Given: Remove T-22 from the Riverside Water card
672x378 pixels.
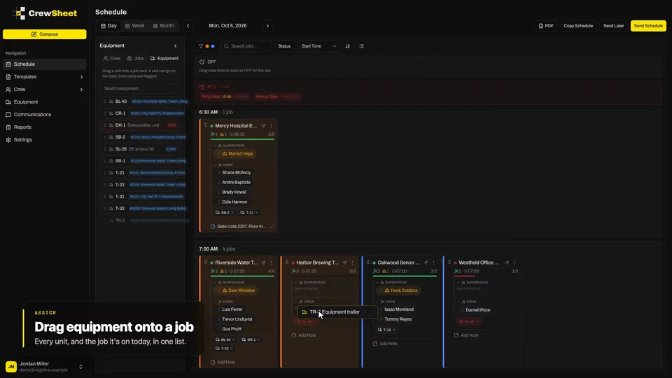Looking at the screenshot, I should (x=232, y=349).
